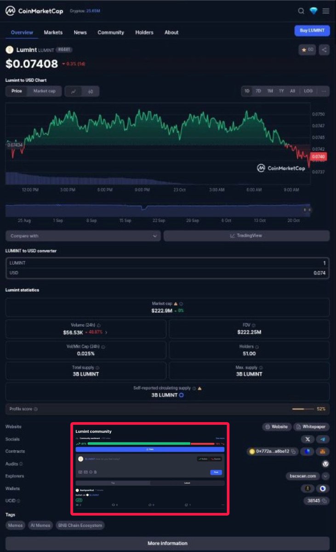
Task: Open the Community tab
Action: 111,32
